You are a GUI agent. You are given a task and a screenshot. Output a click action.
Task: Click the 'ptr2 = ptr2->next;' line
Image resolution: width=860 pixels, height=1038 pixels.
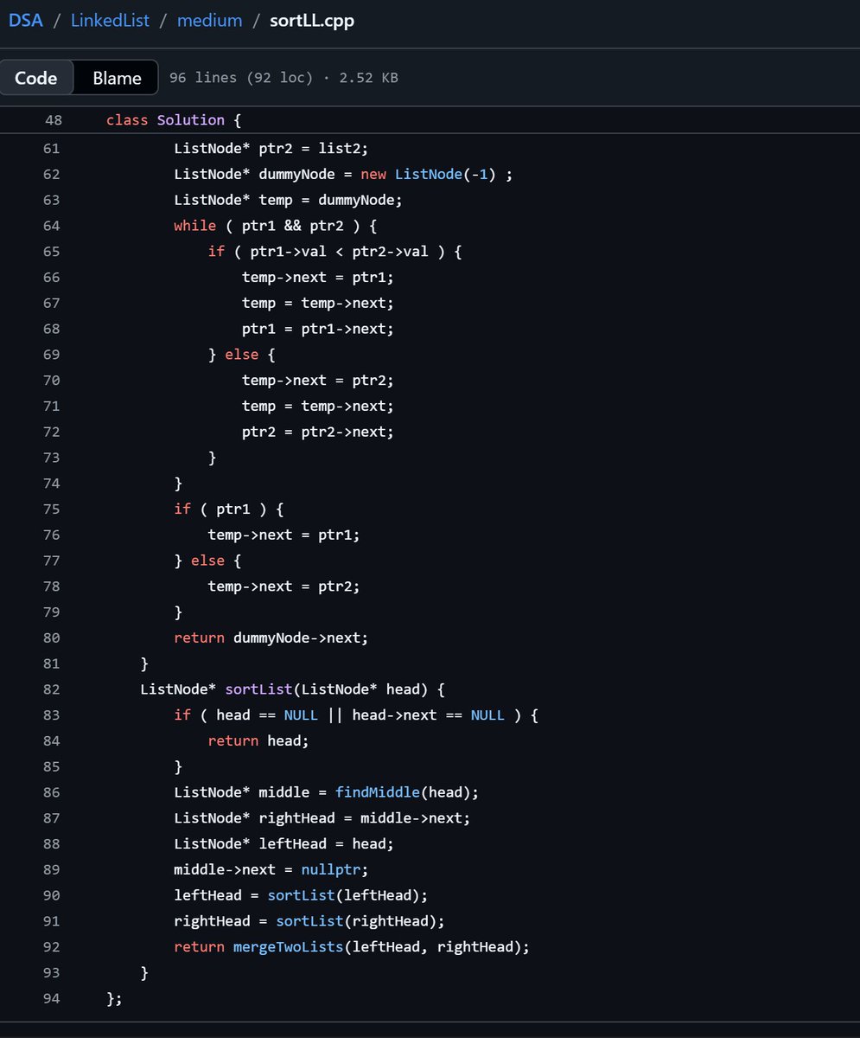[318, 432]
